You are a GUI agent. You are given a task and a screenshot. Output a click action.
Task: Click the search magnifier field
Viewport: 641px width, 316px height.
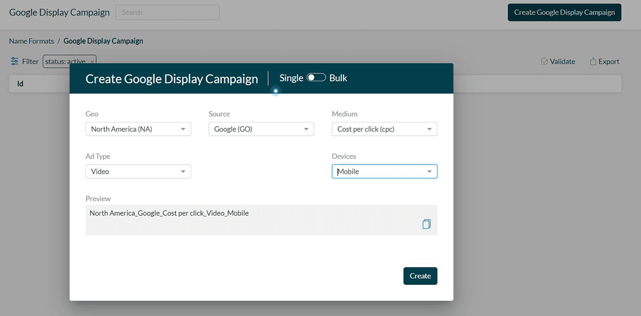(x=167, y=12)
